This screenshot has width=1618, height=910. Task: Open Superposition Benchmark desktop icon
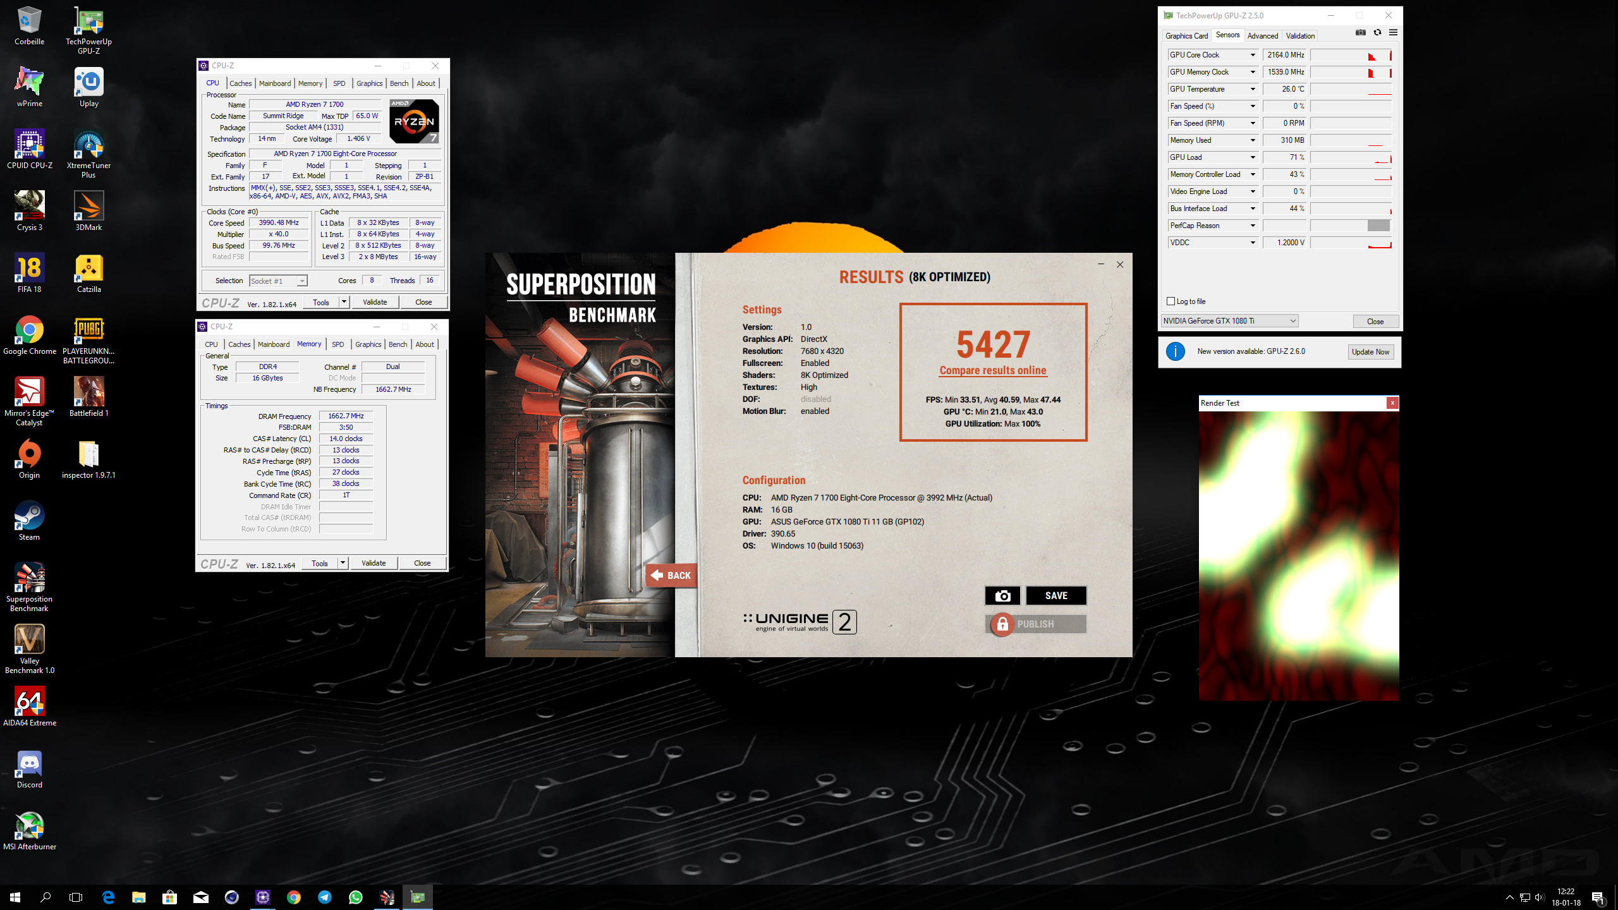[29, 588]
